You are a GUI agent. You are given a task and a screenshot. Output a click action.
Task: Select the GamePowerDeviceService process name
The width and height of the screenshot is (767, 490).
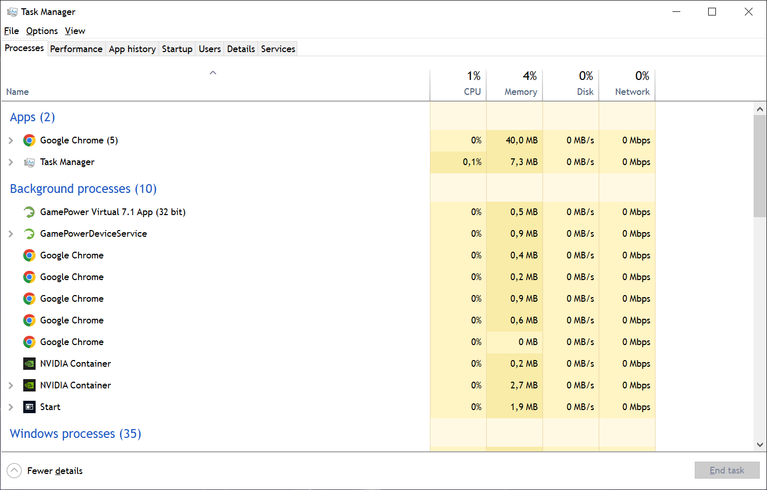93,234
